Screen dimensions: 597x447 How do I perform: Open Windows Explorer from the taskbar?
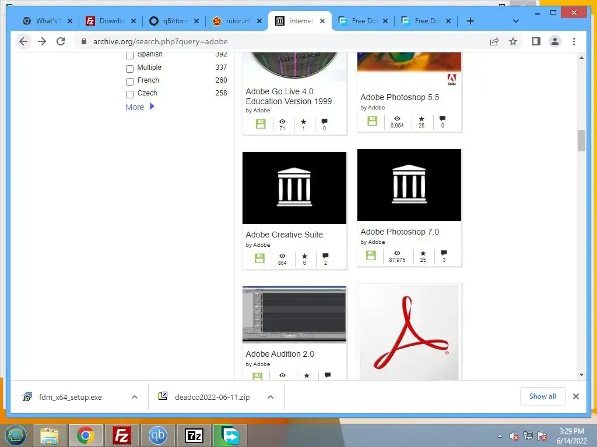[50, 435]
